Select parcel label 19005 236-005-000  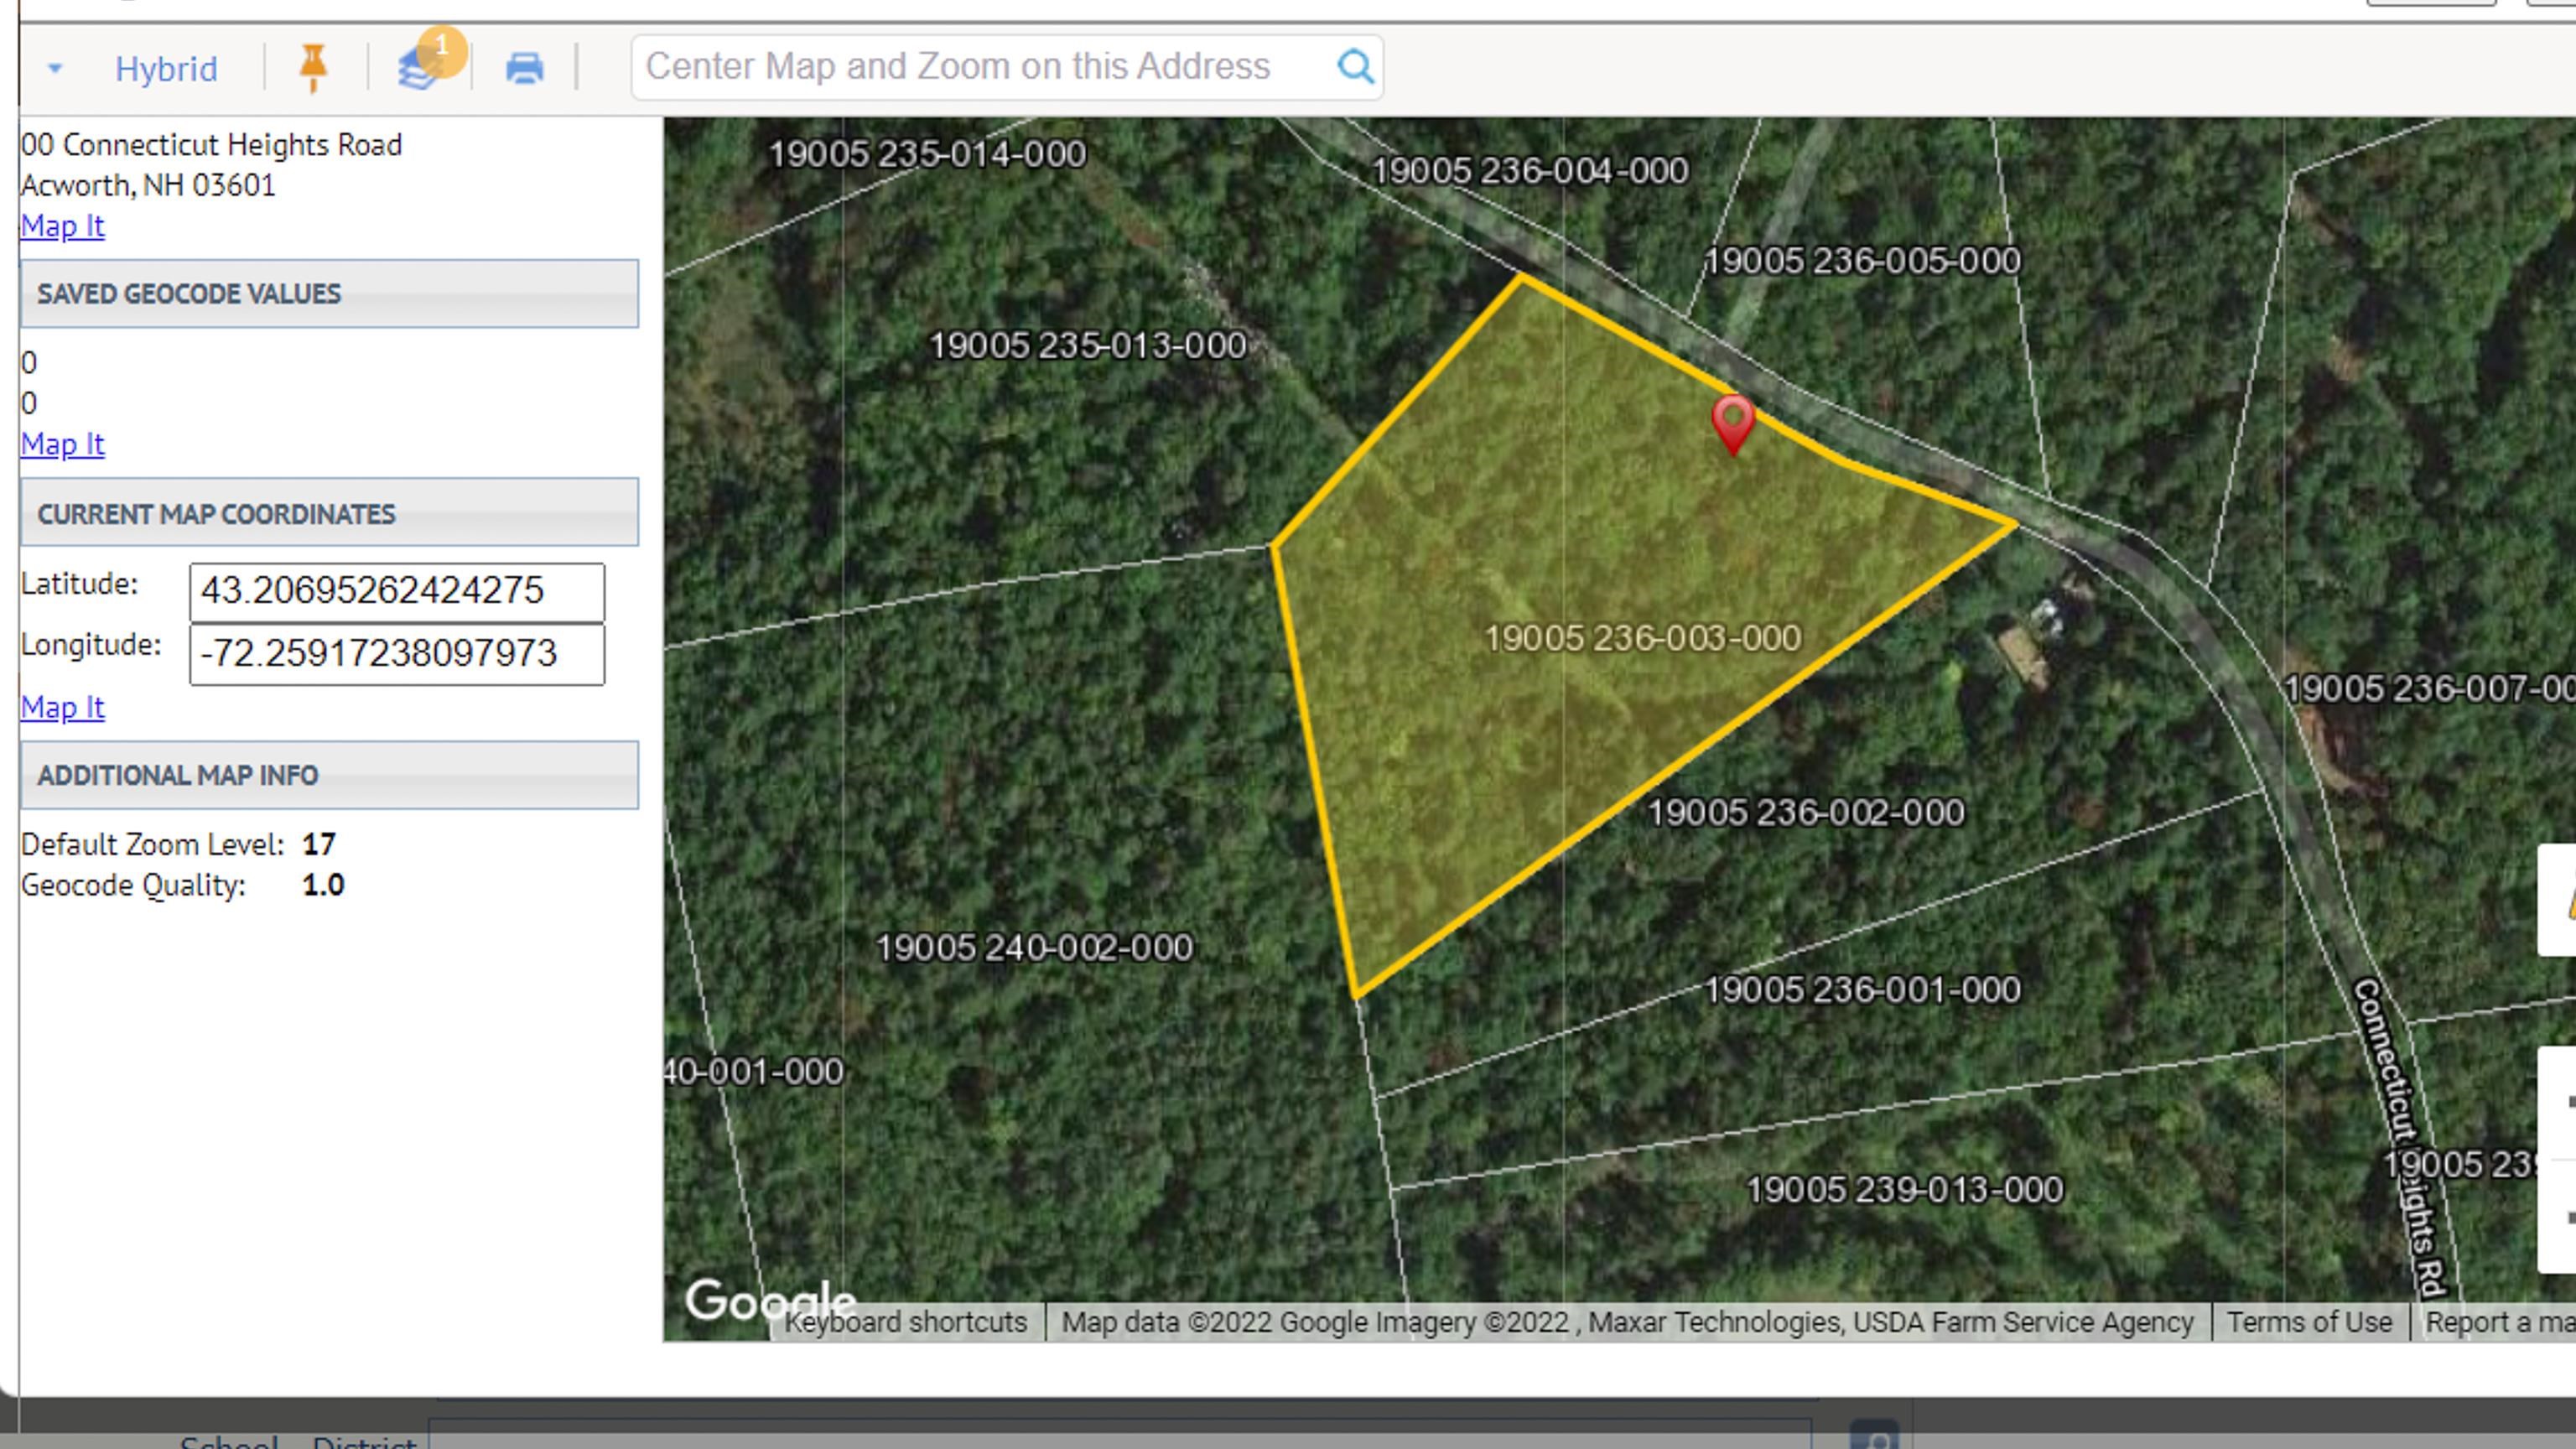[x=1862, y=261]
